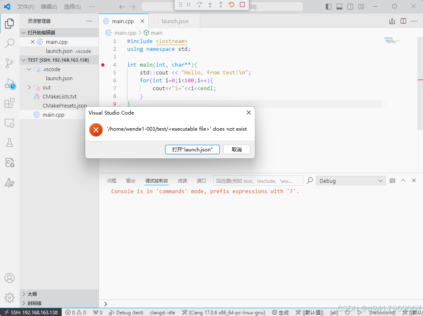The image size is (423, 316).
Task: Open the Source Control view
Action: tap(10, 63)
